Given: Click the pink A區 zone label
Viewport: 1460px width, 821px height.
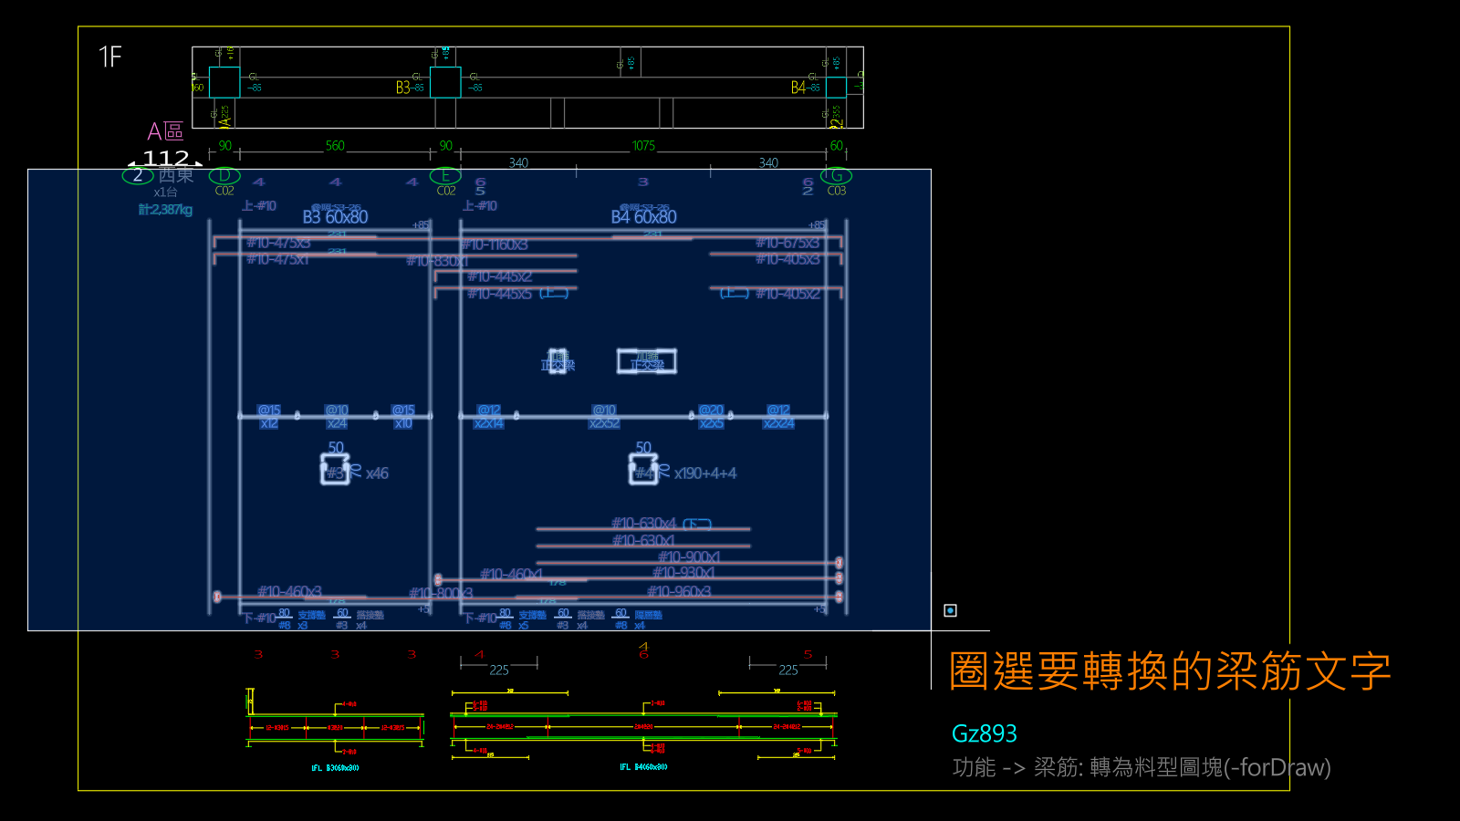Looking at the screenshot, I should click(165, 131).
